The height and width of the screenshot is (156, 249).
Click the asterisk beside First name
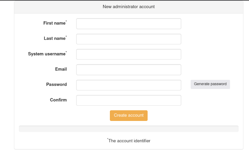tap(66, 21)
